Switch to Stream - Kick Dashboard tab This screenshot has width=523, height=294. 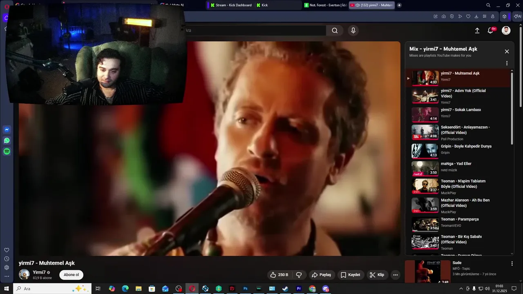(x=231, y=5)
